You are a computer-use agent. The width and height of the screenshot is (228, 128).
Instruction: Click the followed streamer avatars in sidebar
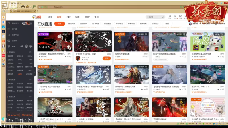click(26, 23)
